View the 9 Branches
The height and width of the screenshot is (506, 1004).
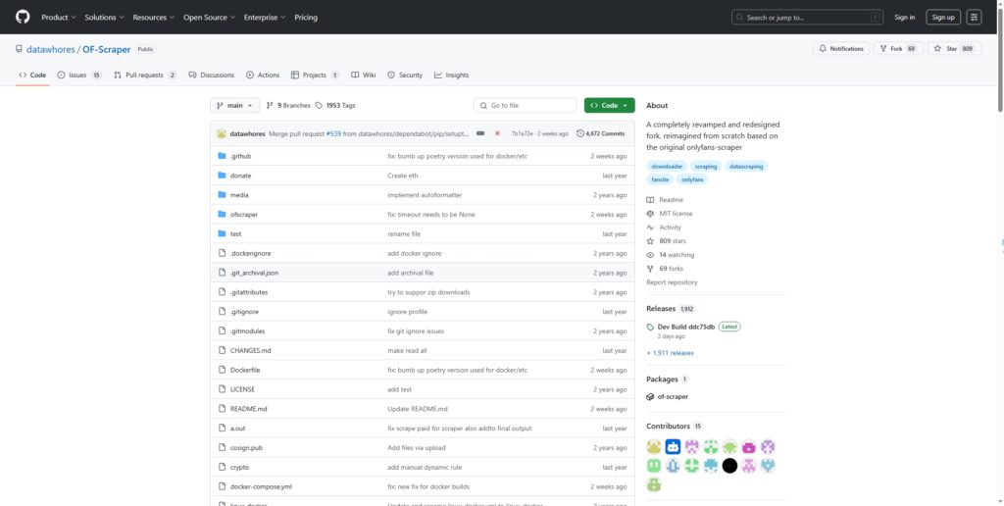(288, 105)
